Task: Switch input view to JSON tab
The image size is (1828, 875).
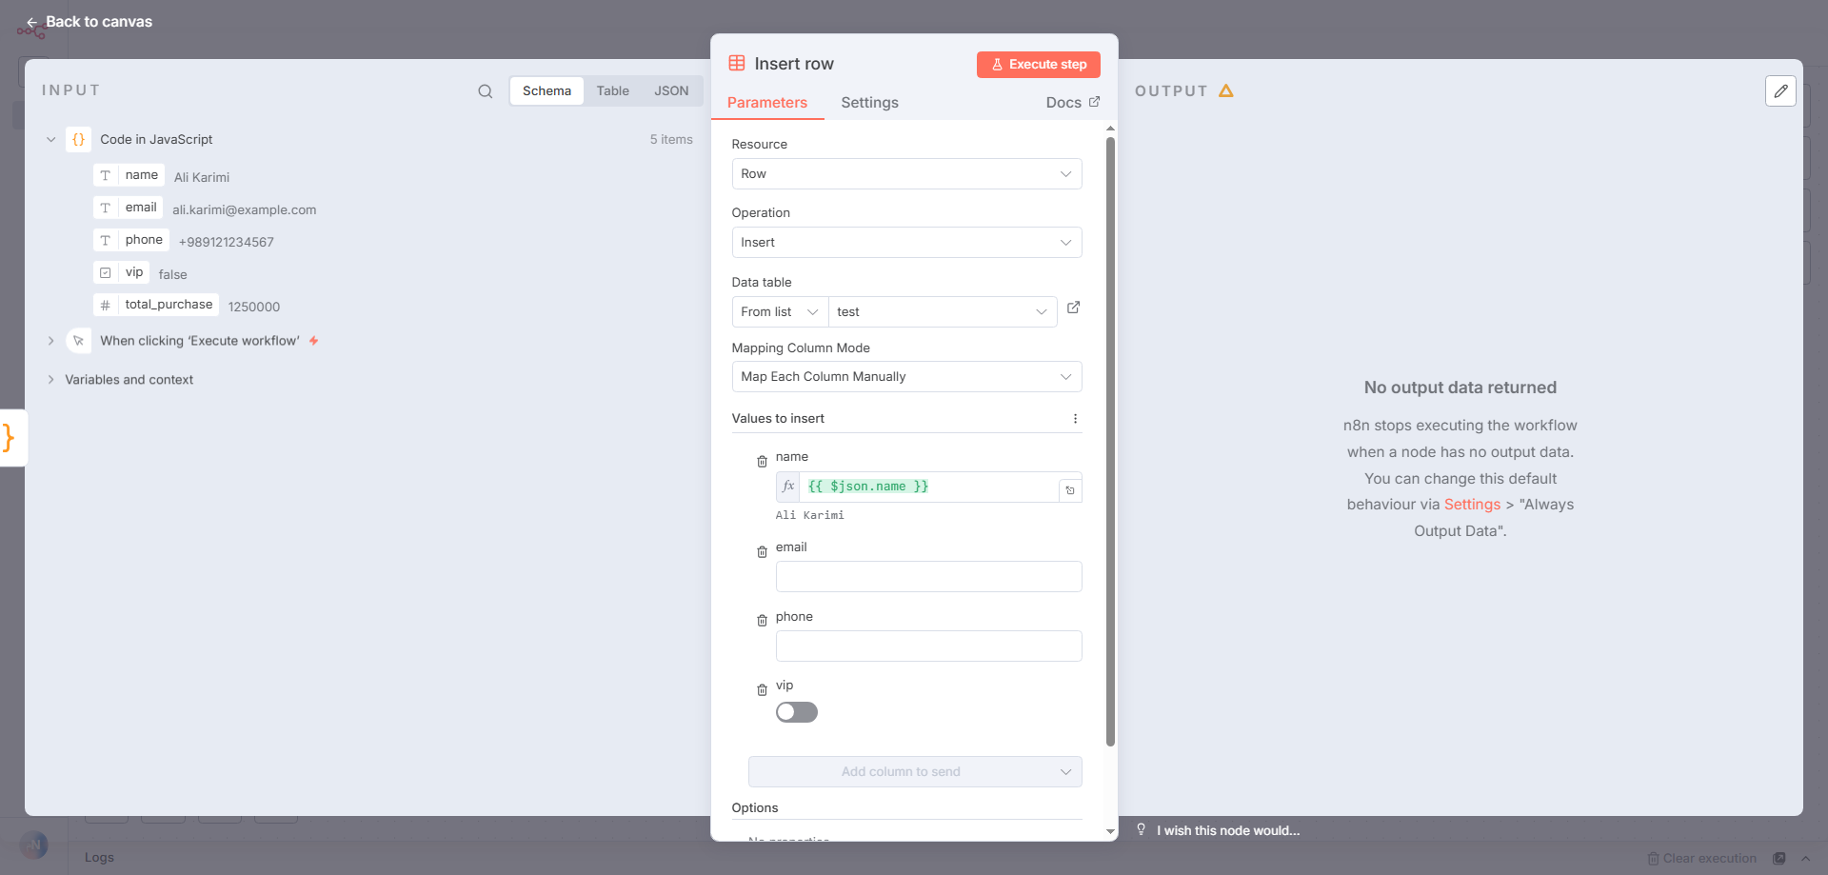Action: pyautogui.click(x=670, y=91)
